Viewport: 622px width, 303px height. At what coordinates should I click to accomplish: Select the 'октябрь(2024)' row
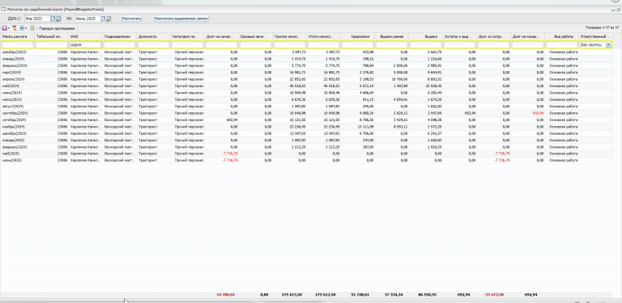click(x=306, y=120)
